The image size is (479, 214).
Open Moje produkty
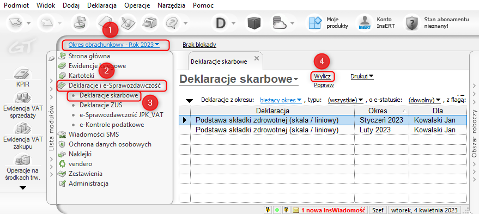point(329,22)
